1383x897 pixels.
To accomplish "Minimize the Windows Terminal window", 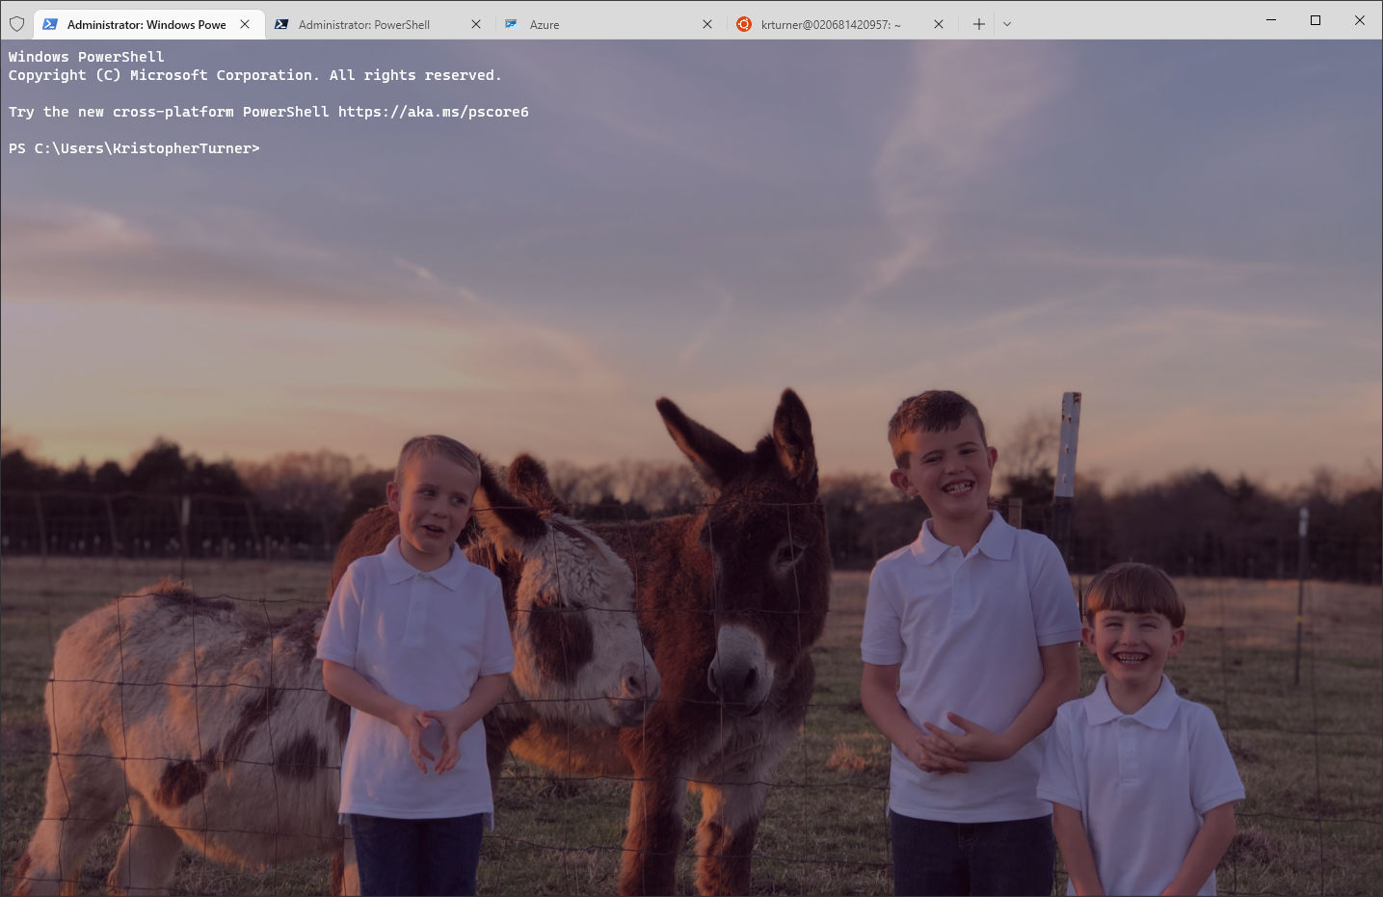I will tap(1271, 20).
